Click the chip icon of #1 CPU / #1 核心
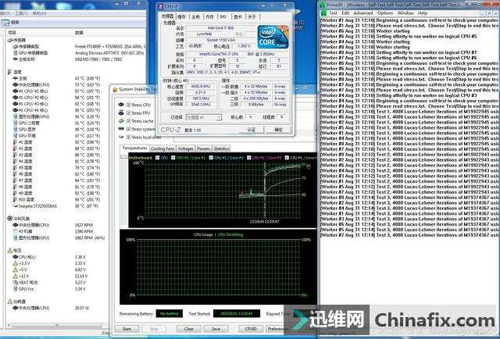This screenshot has height=339, width=500. 16,91
